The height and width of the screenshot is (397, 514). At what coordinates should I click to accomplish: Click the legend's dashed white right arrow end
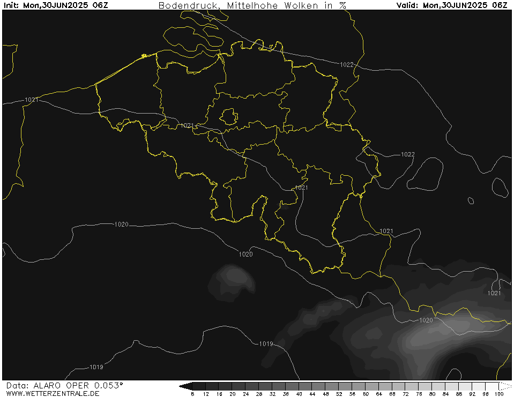(x=505, y=386)
